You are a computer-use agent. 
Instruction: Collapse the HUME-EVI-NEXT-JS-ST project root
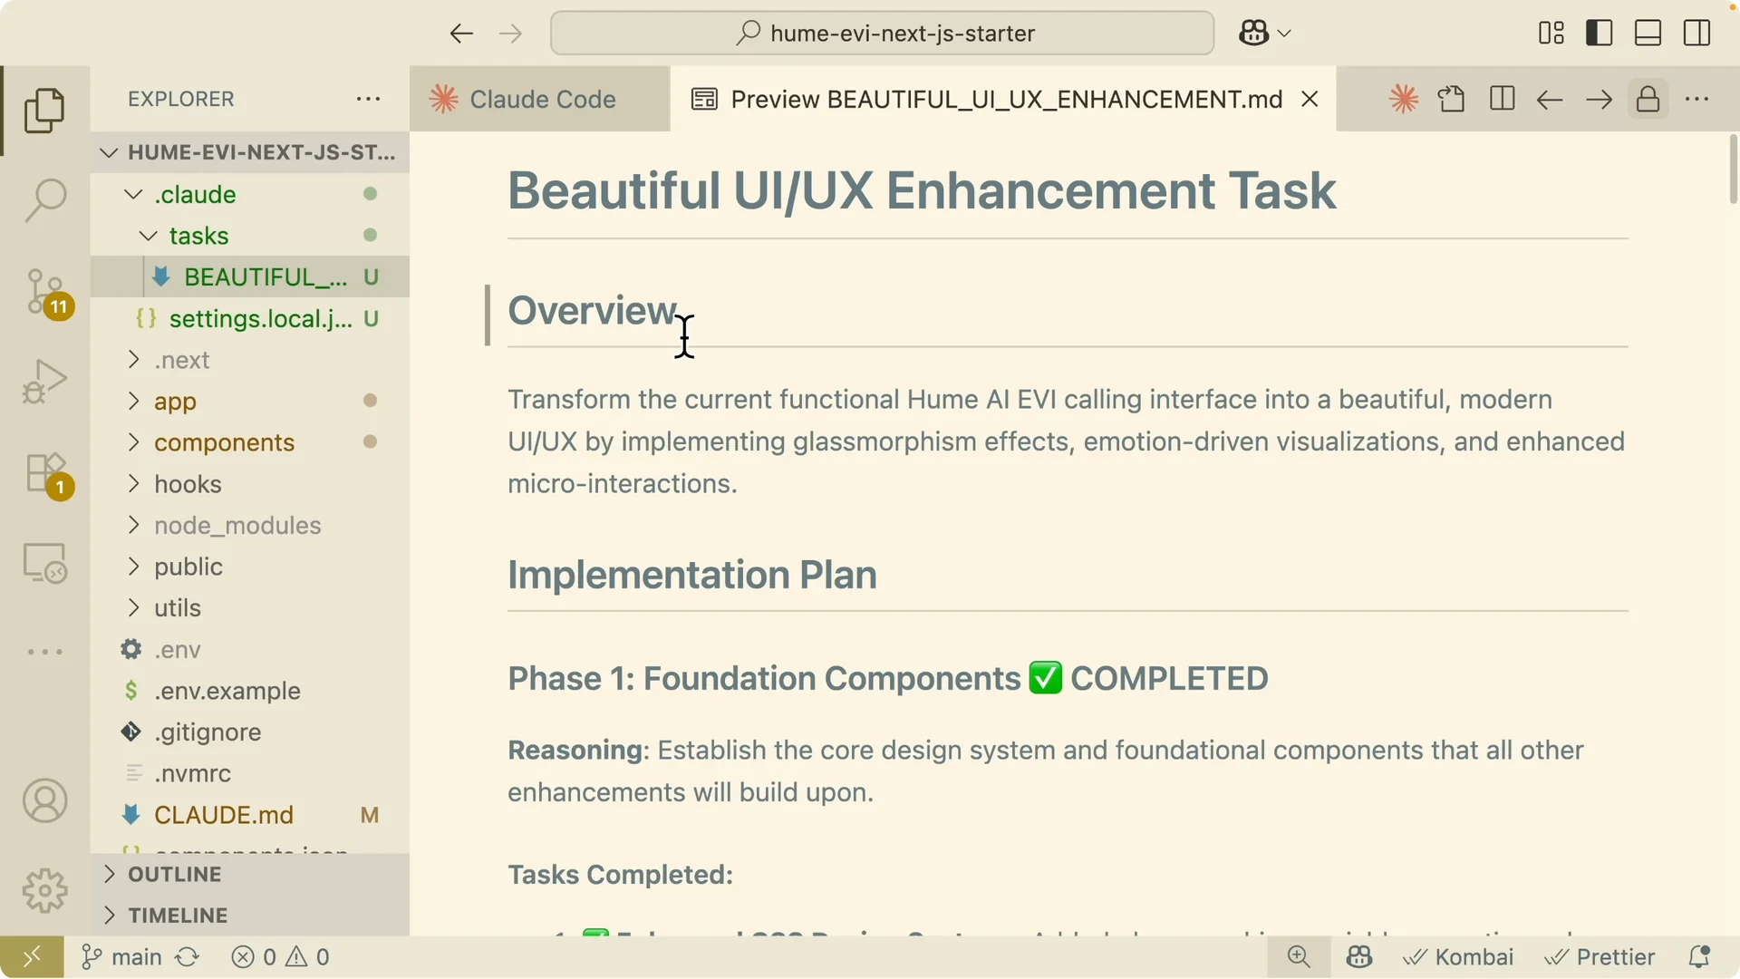click(x=250, y=152)
